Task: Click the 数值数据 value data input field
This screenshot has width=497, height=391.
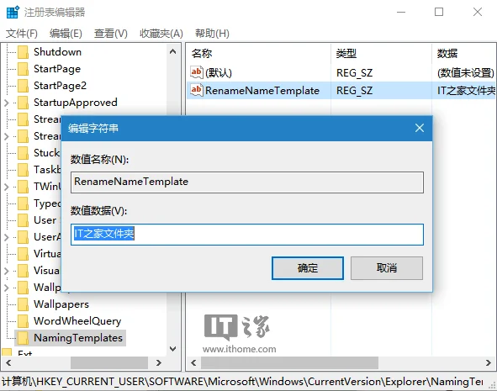Action: pyautogui.click(x=247, y=235)
